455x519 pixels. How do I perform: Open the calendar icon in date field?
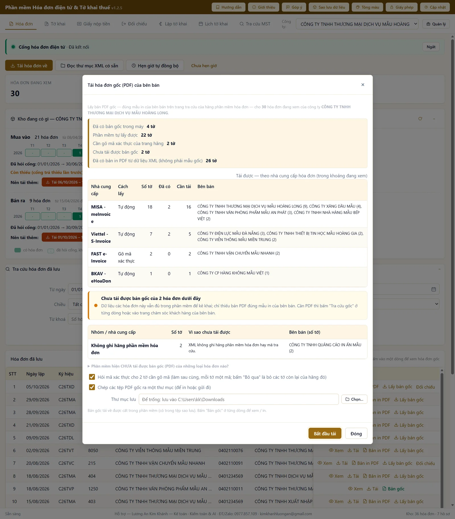click(x=433, y=289)
